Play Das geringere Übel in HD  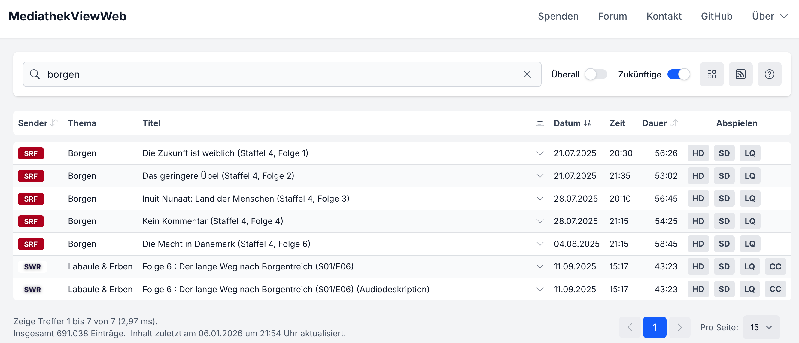tap(698, 176)
